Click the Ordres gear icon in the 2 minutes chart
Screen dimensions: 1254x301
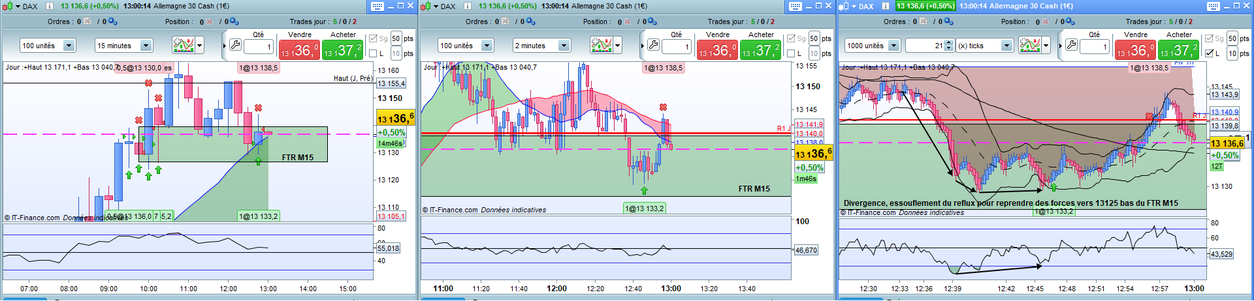click(530, 21)
